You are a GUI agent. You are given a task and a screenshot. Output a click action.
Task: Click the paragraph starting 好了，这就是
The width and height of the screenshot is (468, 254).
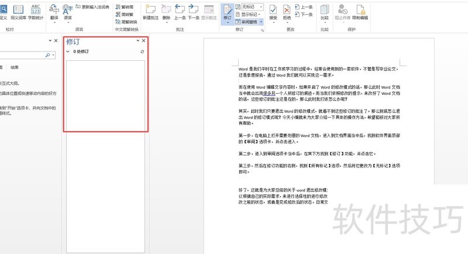[x=283, y=196]
